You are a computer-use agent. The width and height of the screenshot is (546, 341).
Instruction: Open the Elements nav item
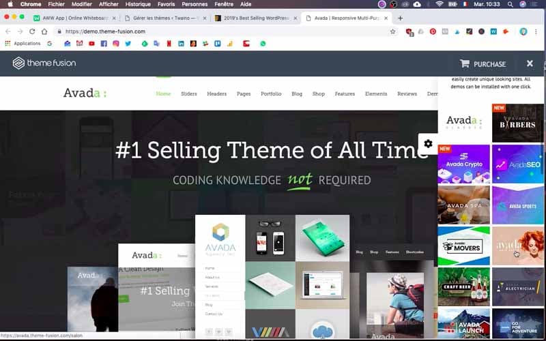pyautogui.click(x=376, y=93)
